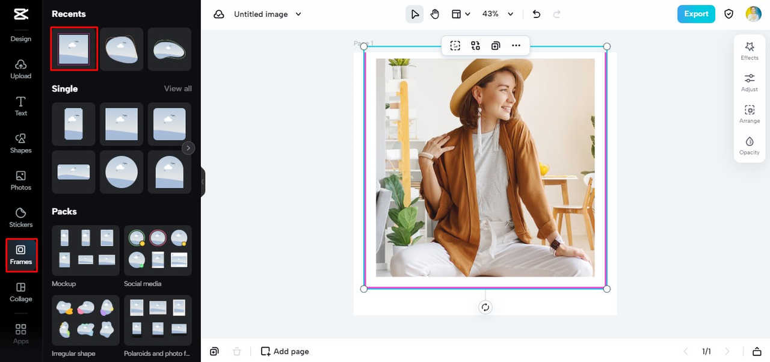Screen dimensions: 770x362
Task: Go to the next page arrow
Action: point(727,351)
